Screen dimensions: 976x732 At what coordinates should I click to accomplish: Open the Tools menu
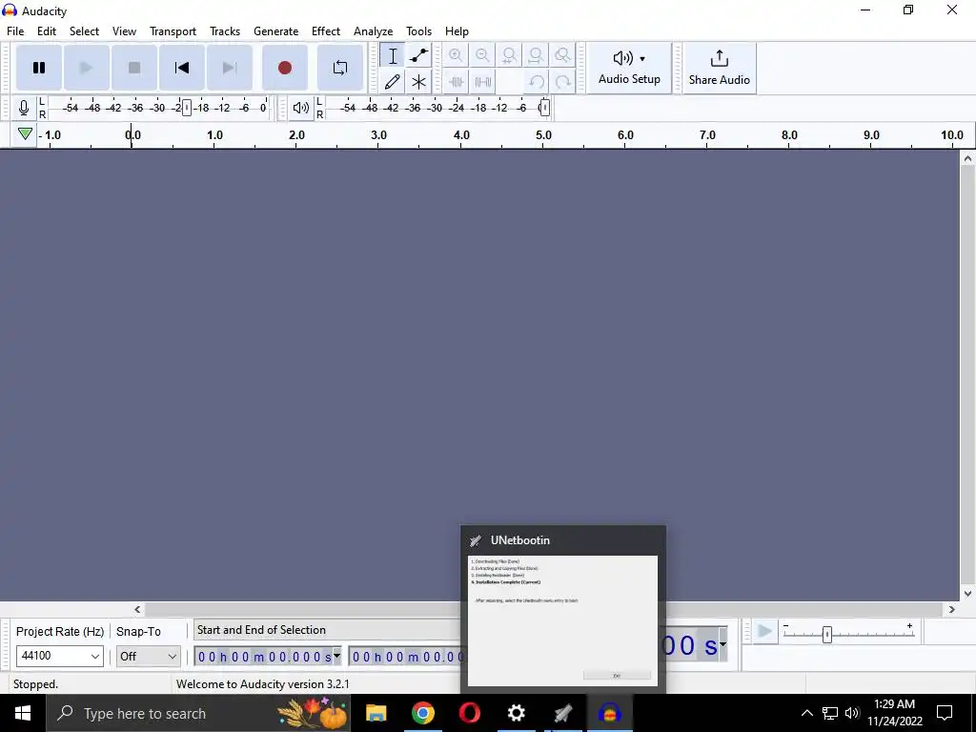point(418,31)
